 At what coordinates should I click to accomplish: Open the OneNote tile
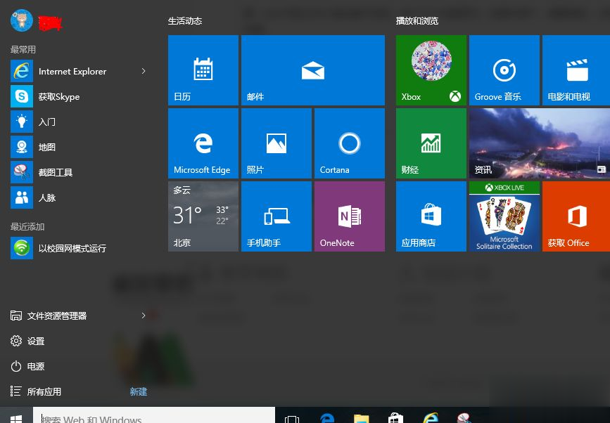(349, 216)
